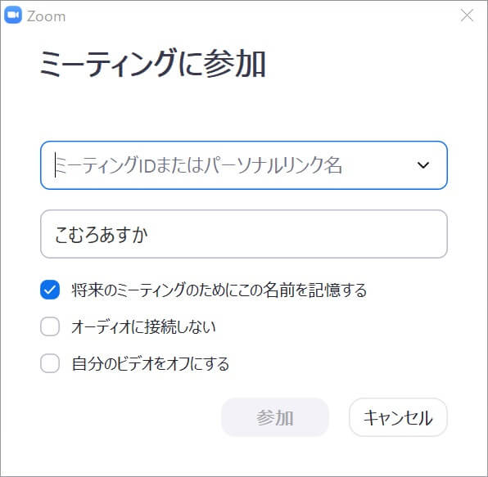488x477 pixels.
Task: Click the Zoom title text in title bar
Action: (x=46, y=16)
